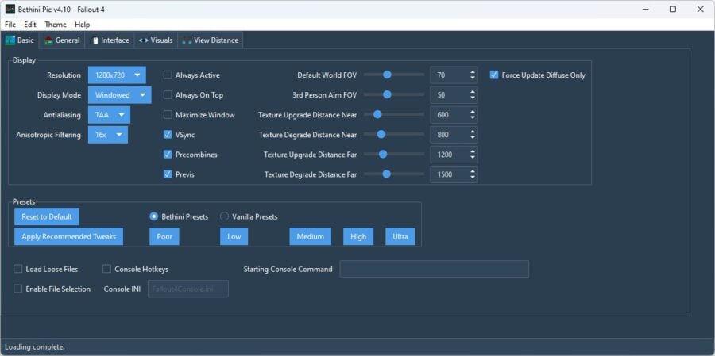Disable the VSync checkbox

pos(168,135)
